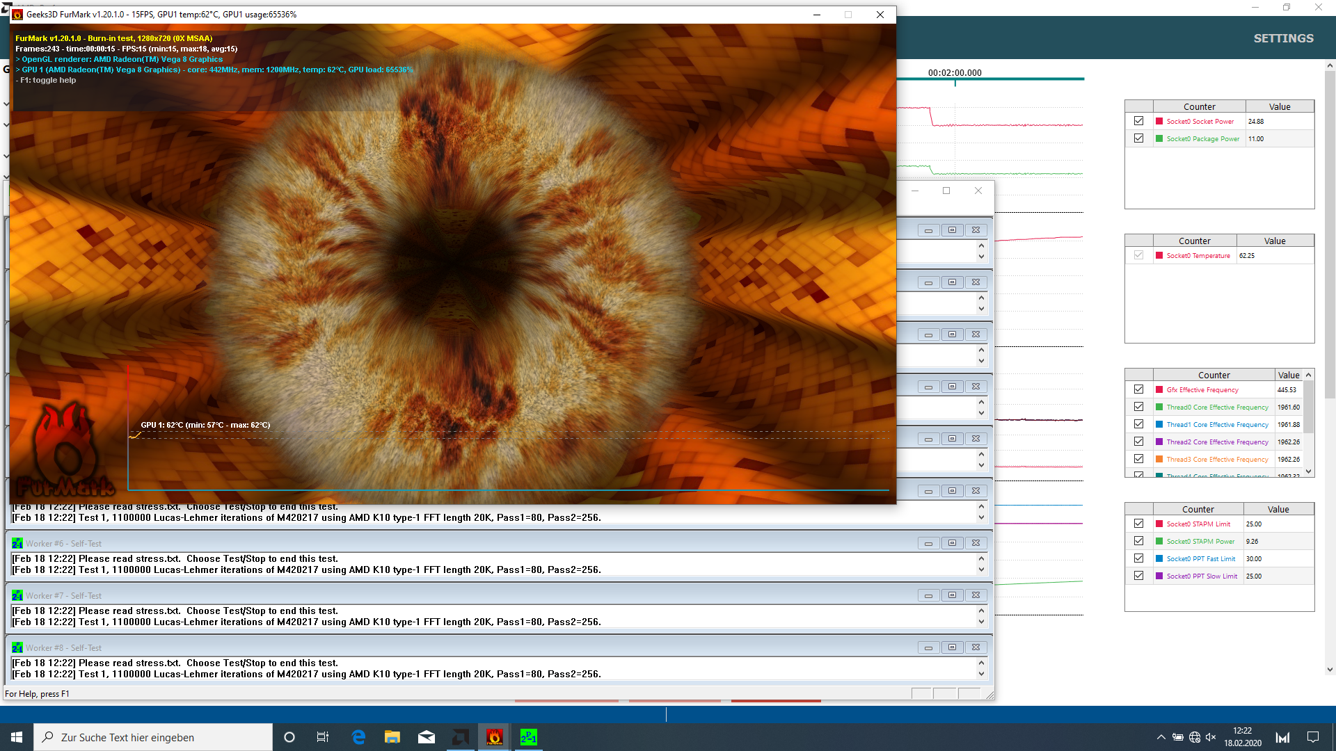Uncheck Socket0 Socket Power counter
This screenshot has width=1336, height=751.
click(x=1138, y=121)
